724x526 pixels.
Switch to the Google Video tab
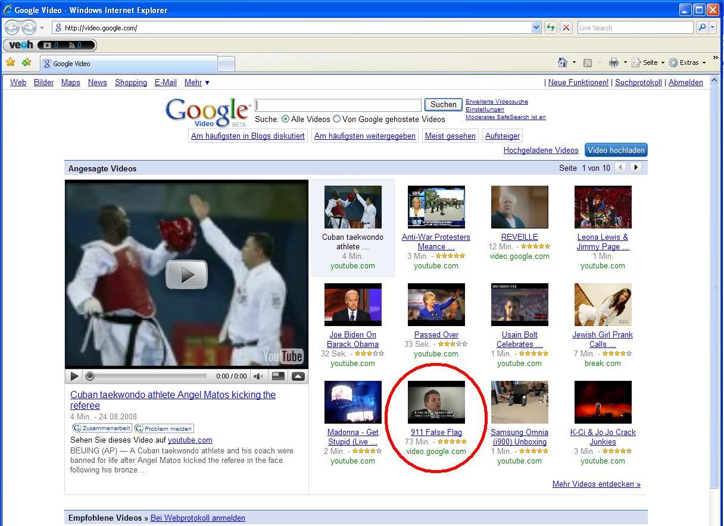pos(129,63)
